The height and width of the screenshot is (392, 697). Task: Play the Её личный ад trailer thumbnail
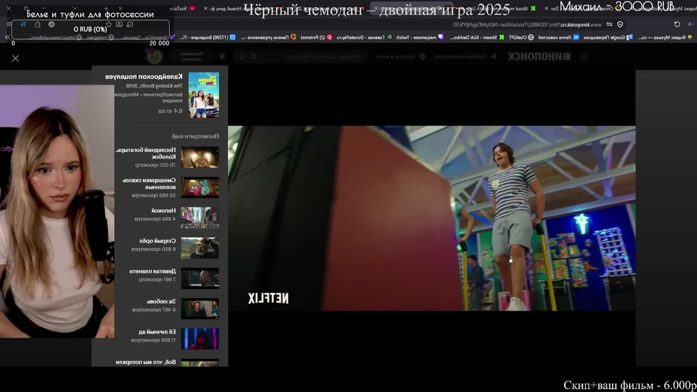click(x=200, y=339)
